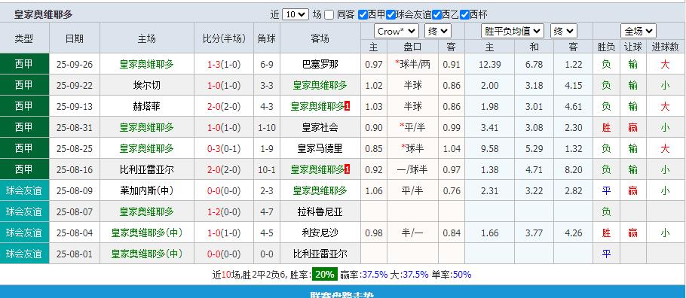Click 比利亚雷亚尔 away team on 25-08-01 row
Viewport: 686px width, 298px height.
click(x=320, y=254)
